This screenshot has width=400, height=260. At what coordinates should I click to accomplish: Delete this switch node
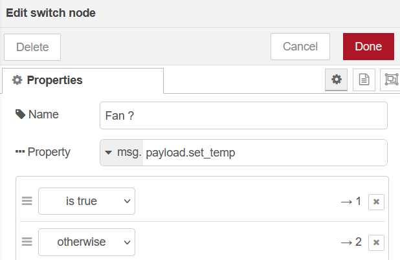32,47
